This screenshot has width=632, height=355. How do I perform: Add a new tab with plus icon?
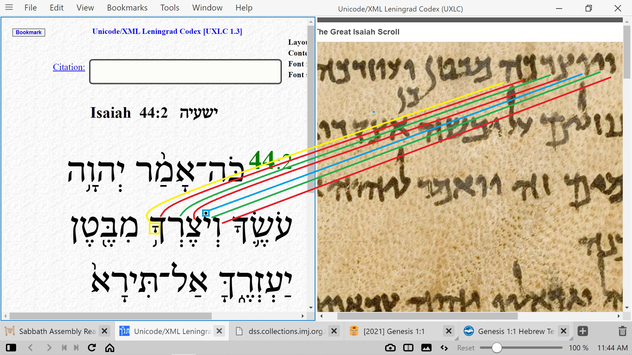[x=583, y=331]
